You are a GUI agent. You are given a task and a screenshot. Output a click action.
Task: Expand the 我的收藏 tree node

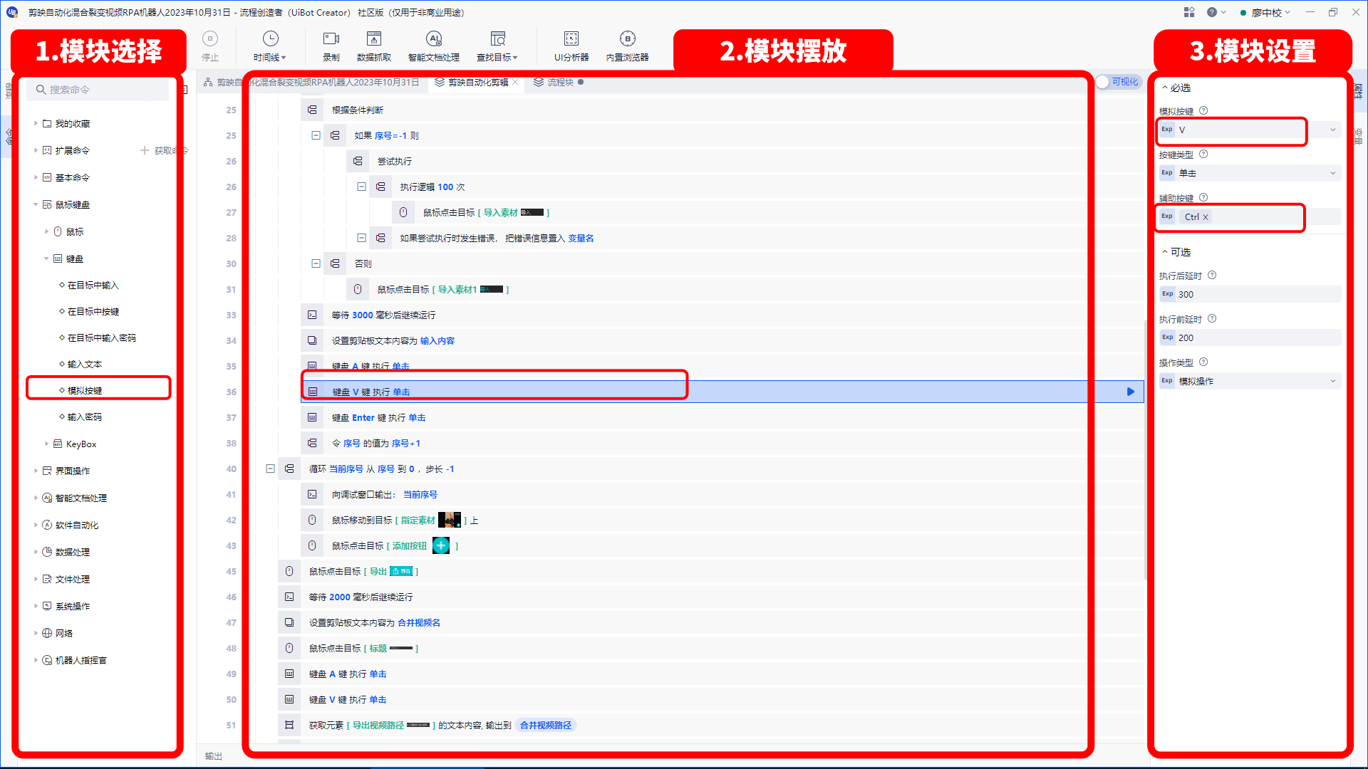pyautogui.click(x=36, y=123)
